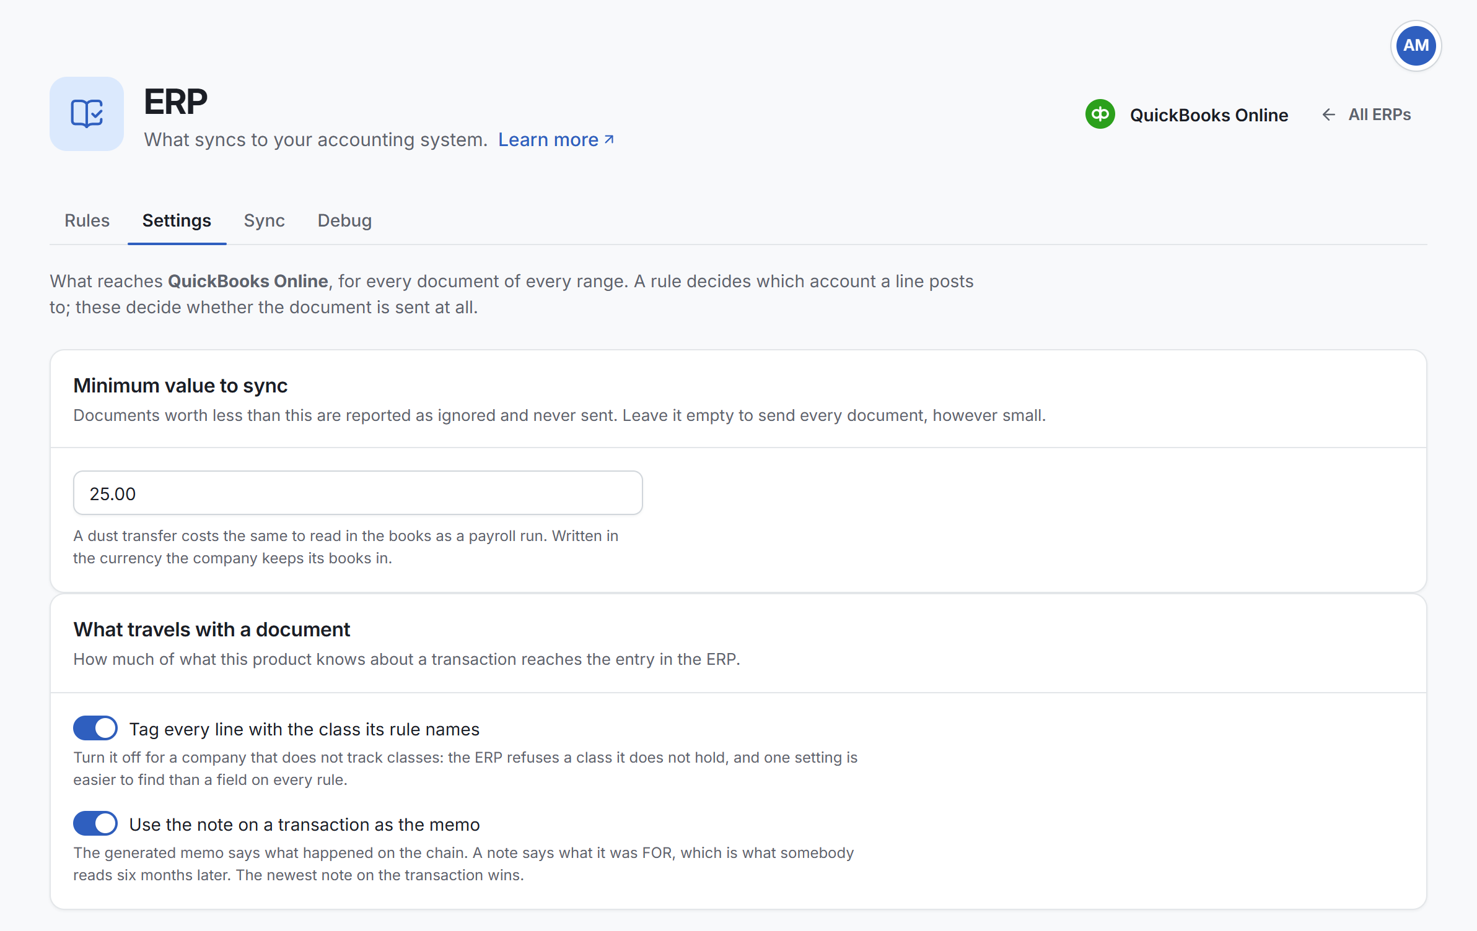1477x931 pixels.
Task: Click the QuickBooks Online name in header
Action: click(x=1209, y=115)
